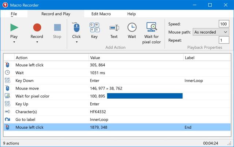This screenshot has height=147, width=234.
Task: Switch to Record and Play tab
Action: 56,14
